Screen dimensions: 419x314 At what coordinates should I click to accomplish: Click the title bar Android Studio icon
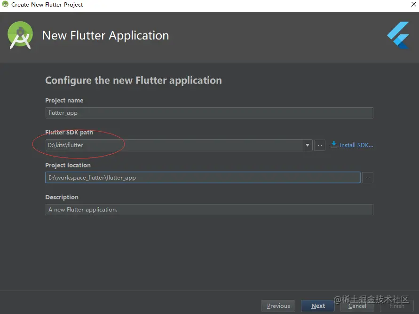pyautogui.click(x=5, y=4)
